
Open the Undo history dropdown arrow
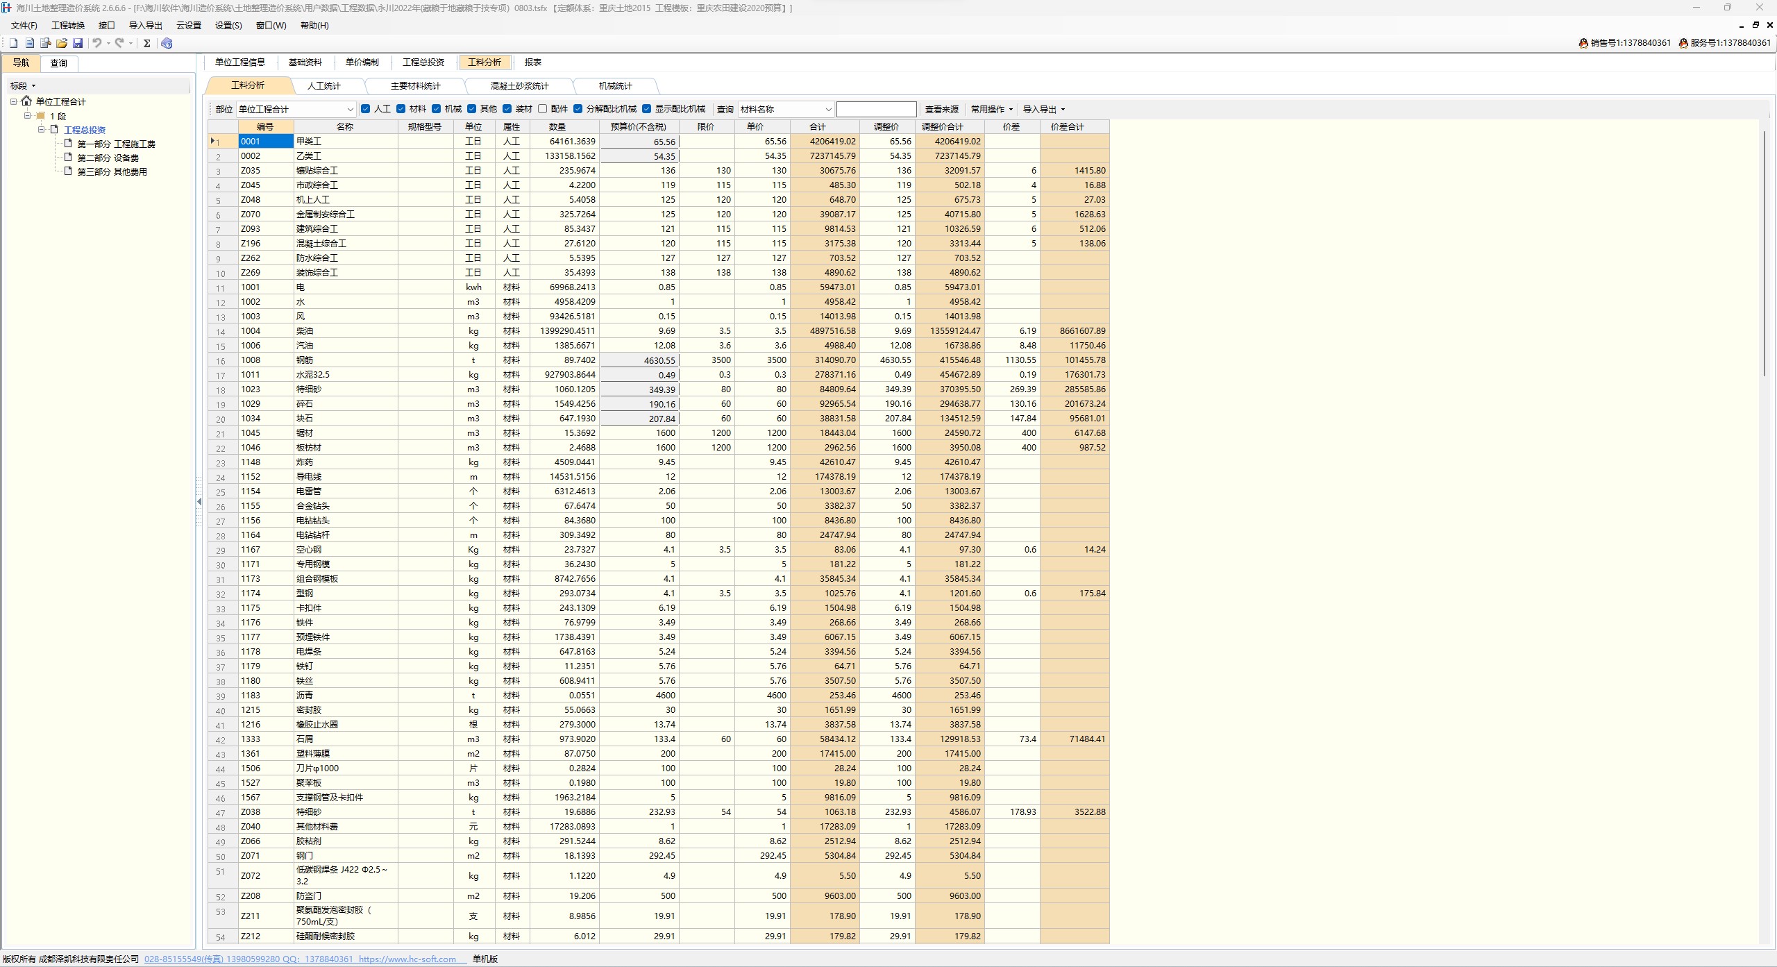[x=108, y=43]
